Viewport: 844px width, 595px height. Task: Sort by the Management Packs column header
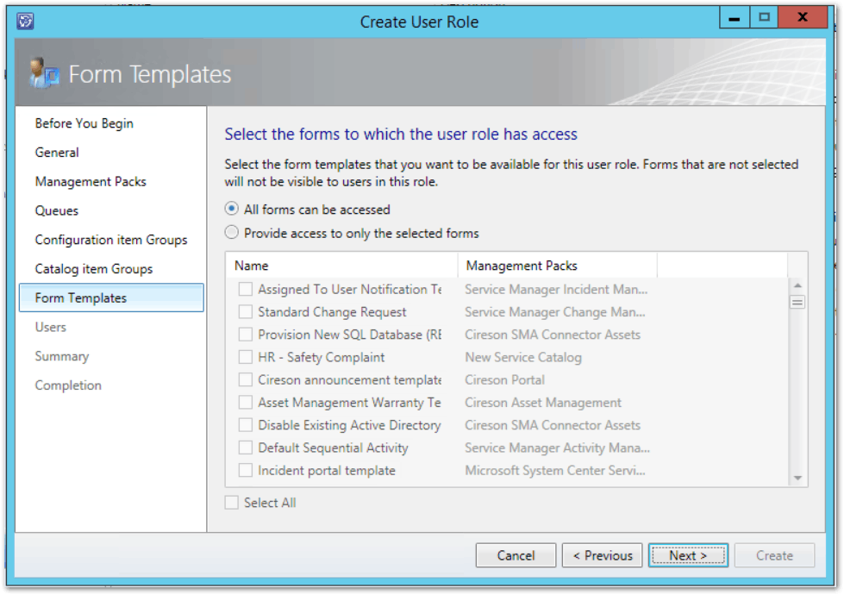click(557, 266)
